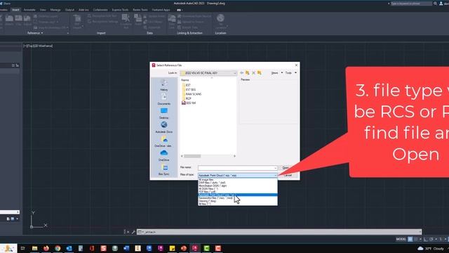
Task: Click the delete X icon in dialog toolbar
Action: coord(253,73)
